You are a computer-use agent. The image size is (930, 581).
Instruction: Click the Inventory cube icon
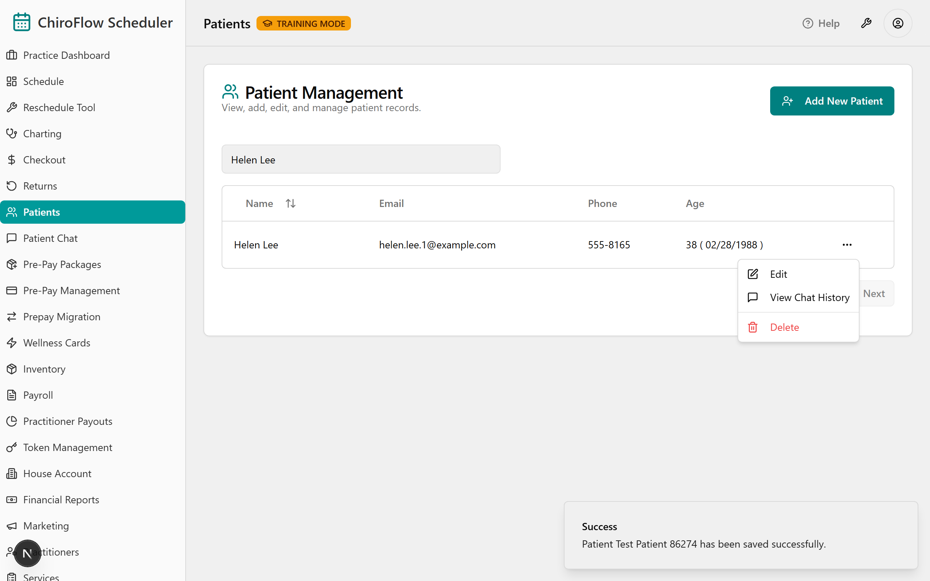pyautogui.click(x=12, y=369)
